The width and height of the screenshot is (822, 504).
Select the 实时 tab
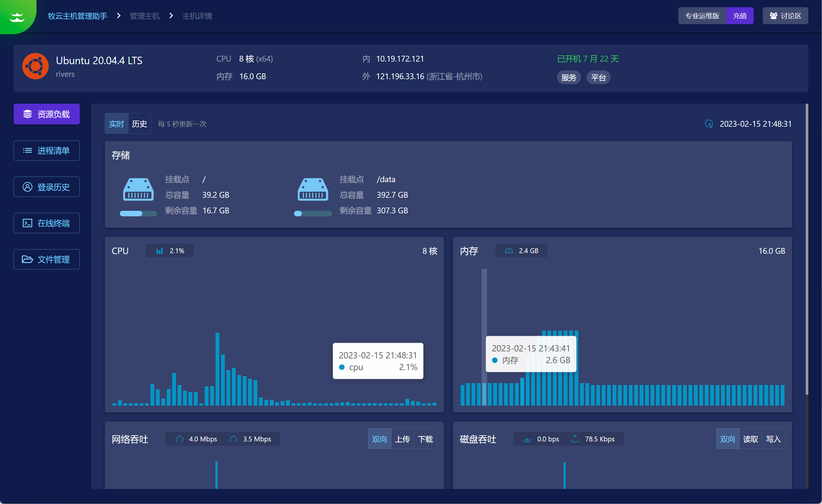pos(116,123)
